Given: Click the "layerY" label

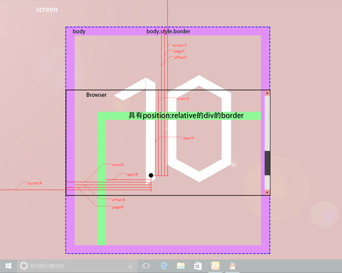Looking at the screenshot, I should tap(189, 138).
